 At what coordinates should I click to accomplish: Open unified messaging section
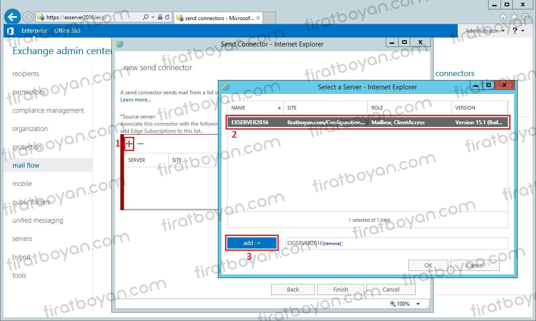pyautogui.click(x=38, y=220)
